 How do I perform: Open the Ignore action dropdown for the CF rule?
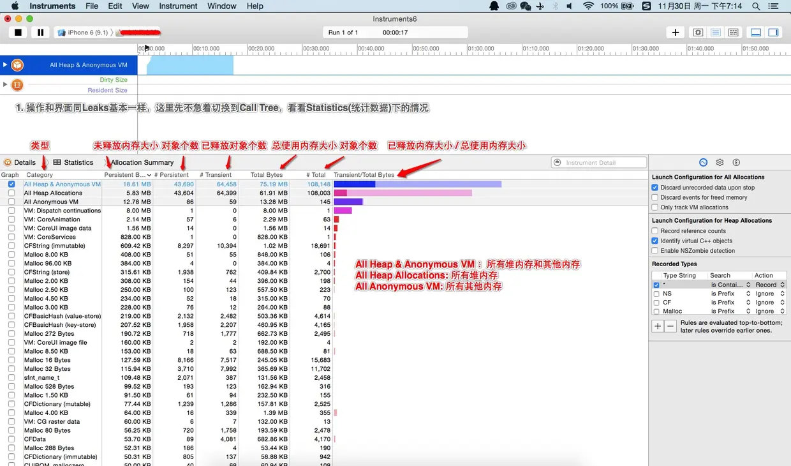(x=770, y=303)
